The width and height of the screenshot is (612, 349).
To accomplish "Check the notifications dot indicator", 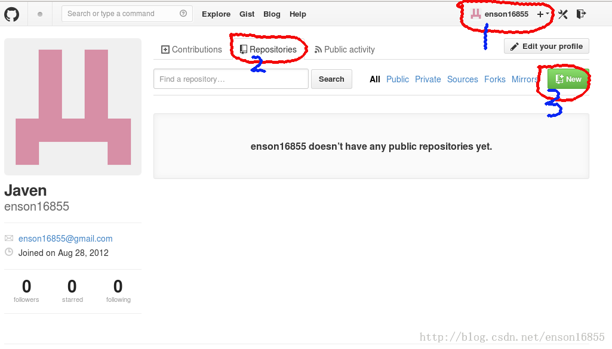I will [40, 14].
